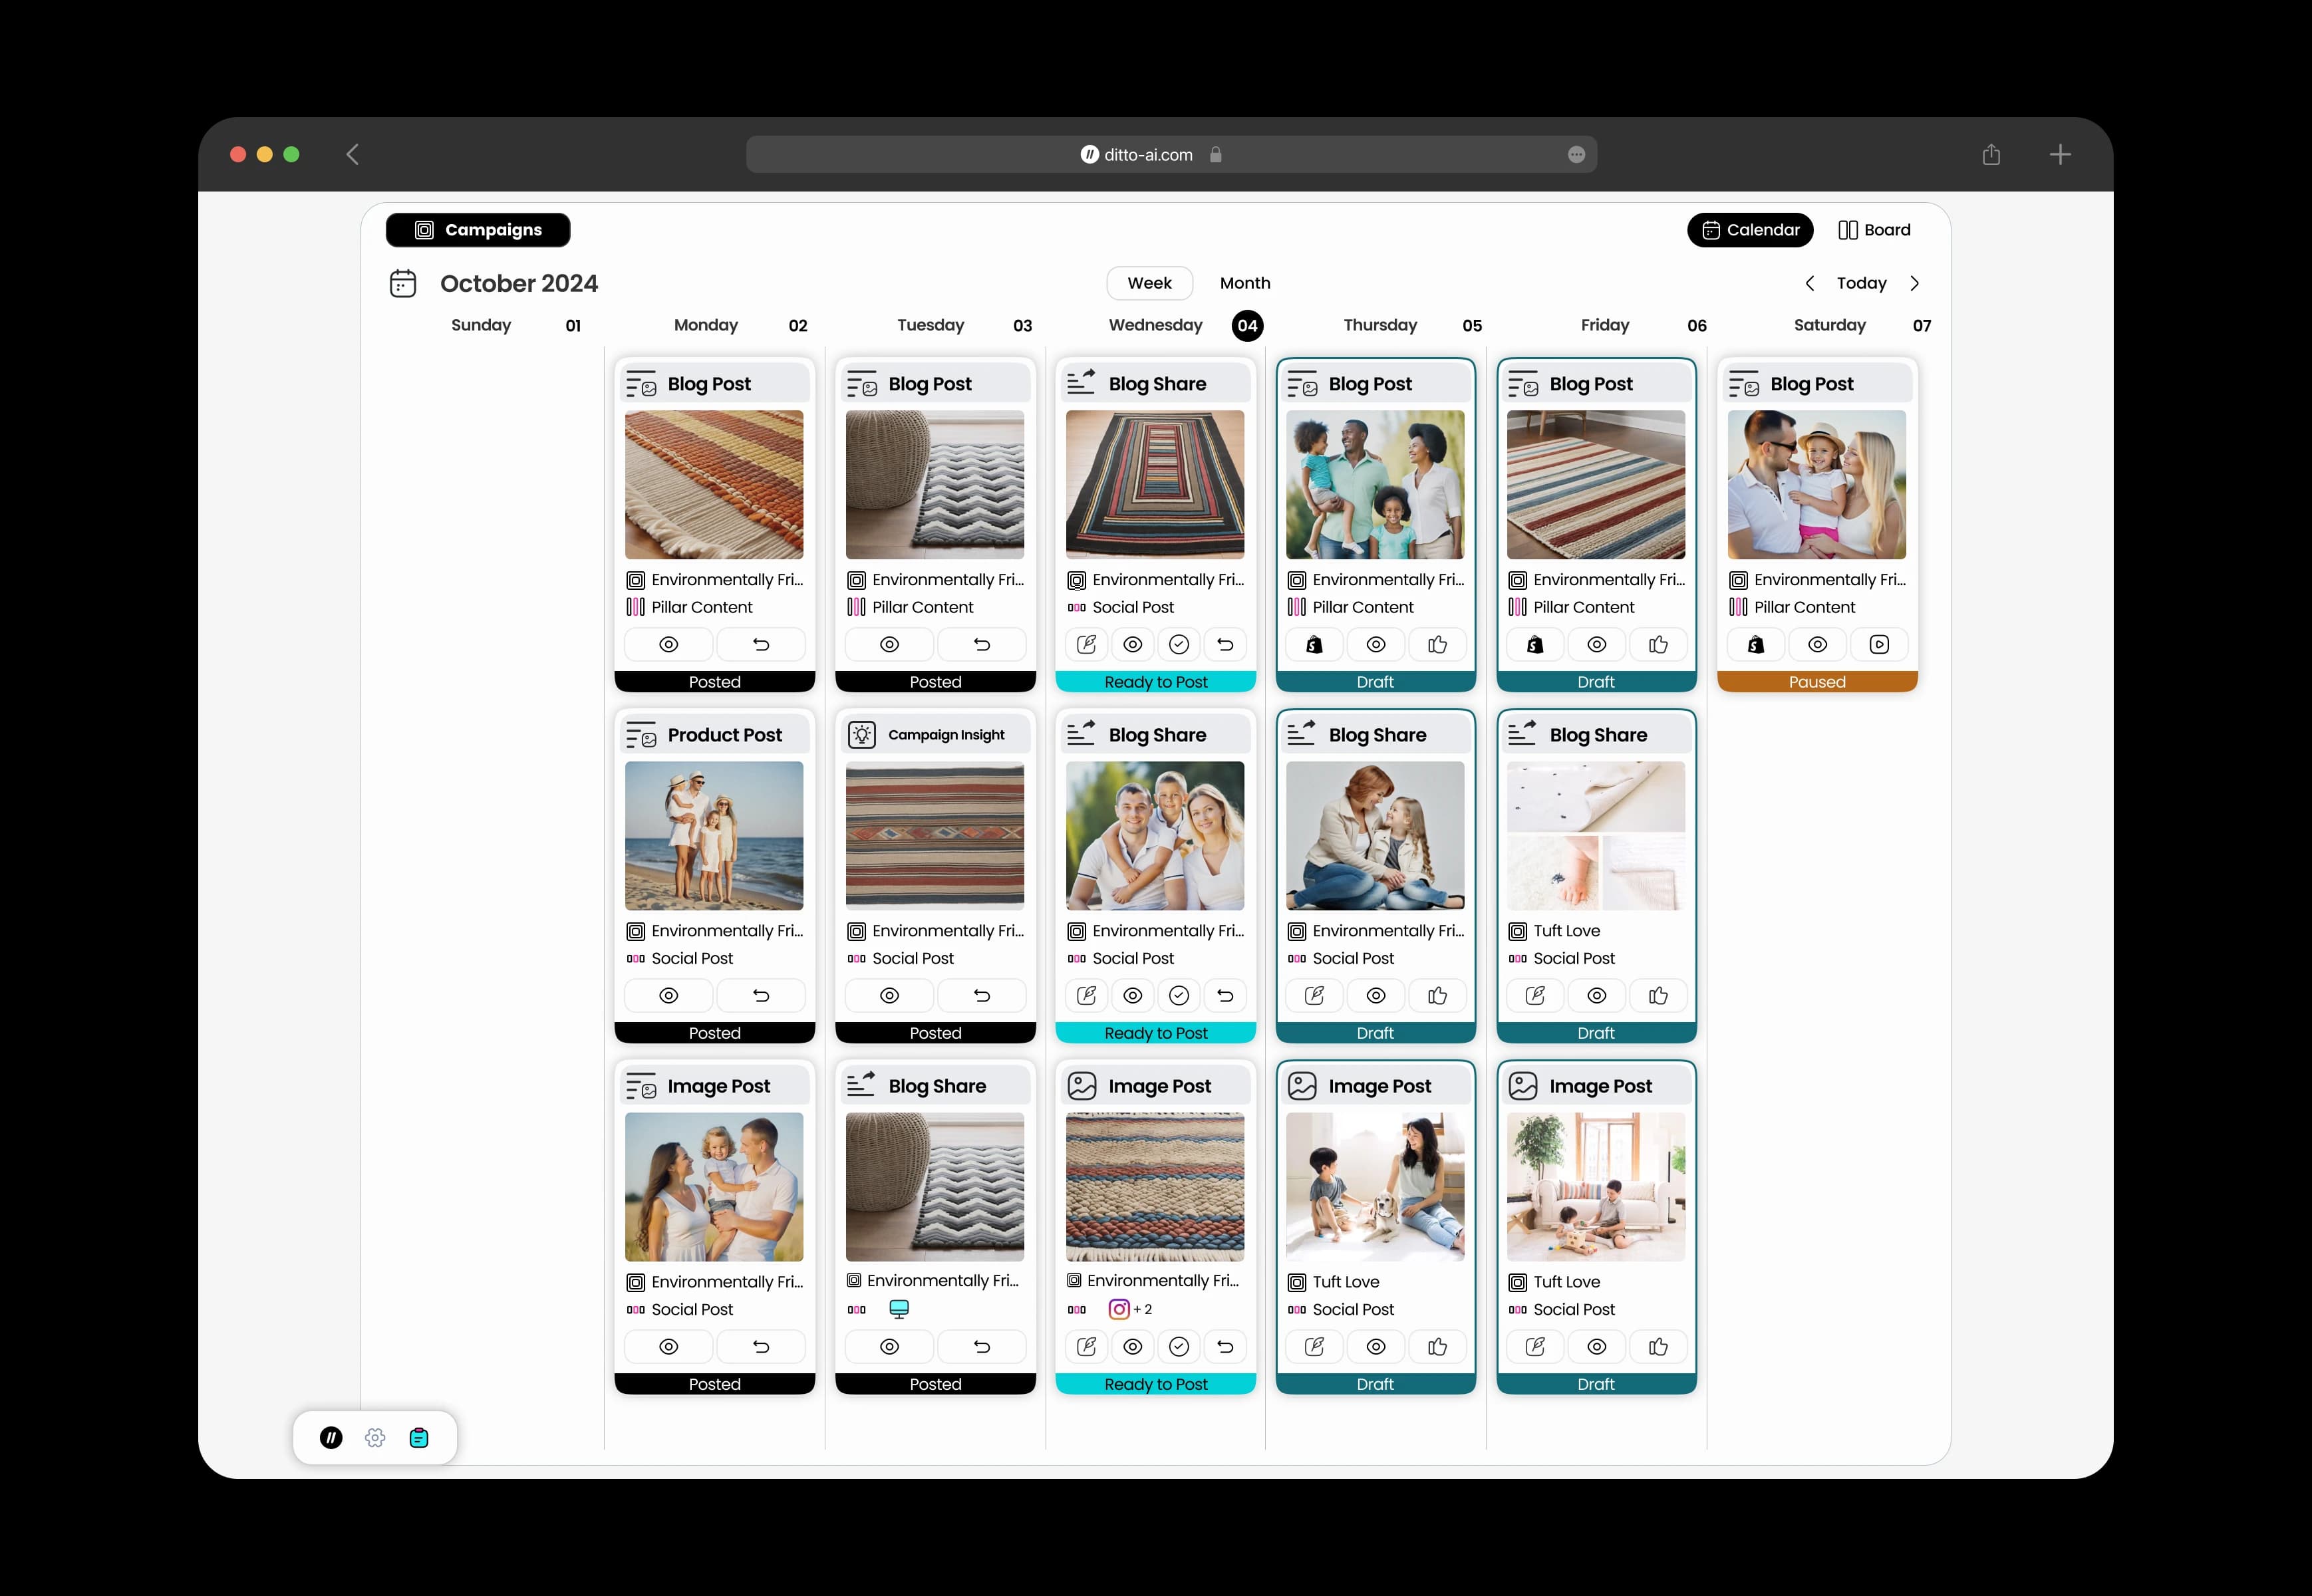Click the edit quill icon on Wednesday's Blog Share

coord(1087,644)
